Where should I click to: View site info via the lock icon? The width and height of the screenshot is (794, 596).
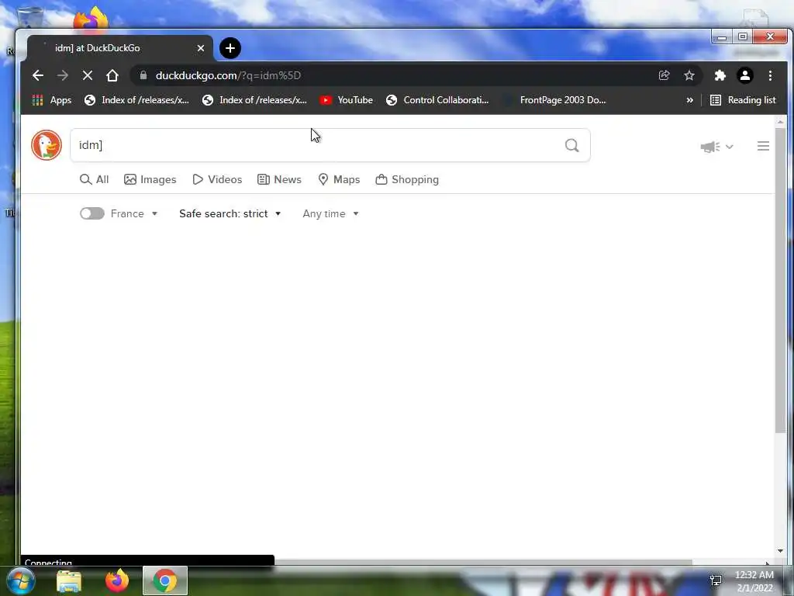(143, 75)
